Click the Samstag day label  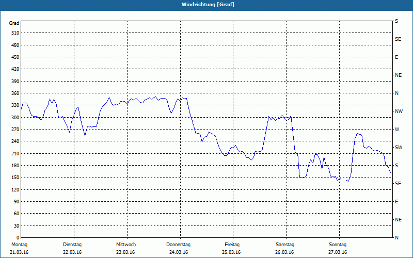[x=285, y=245]
